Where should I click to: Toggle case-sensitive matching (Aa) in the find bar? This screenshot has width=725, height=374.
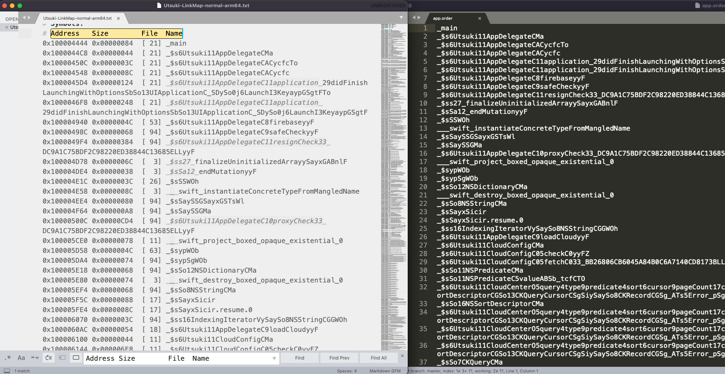point(21,358)
